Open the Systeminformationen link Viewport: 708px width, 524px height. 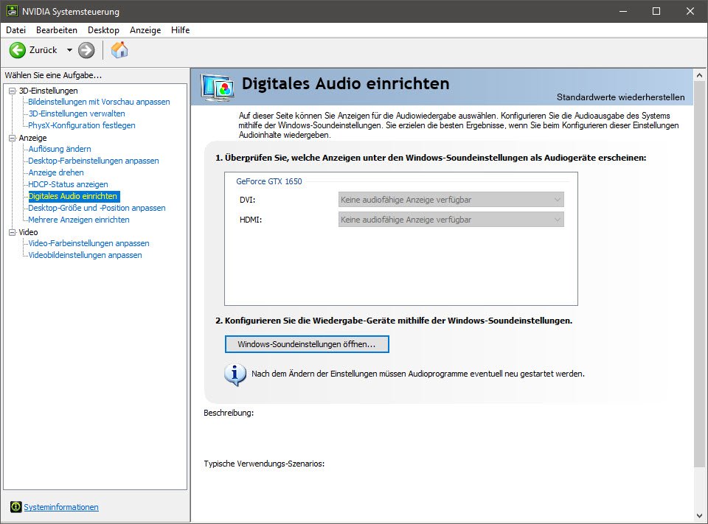pos(61,507)
